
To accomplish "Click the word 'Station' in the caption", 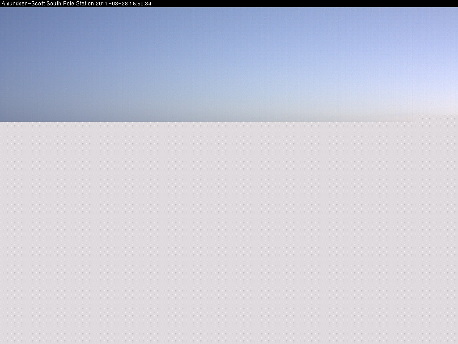I will click(x=85, y=4).
